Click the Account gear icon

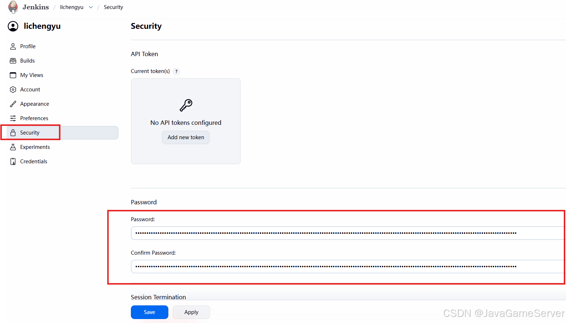pyautogui.click(x=13, y=90)
